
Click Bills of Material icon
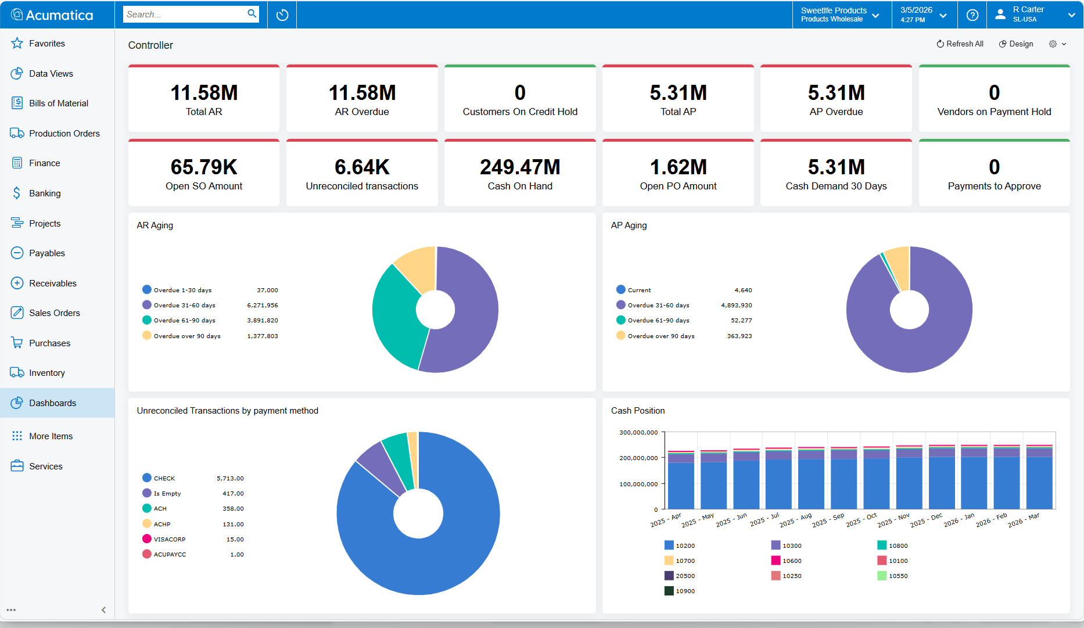[x=17, y=103]
